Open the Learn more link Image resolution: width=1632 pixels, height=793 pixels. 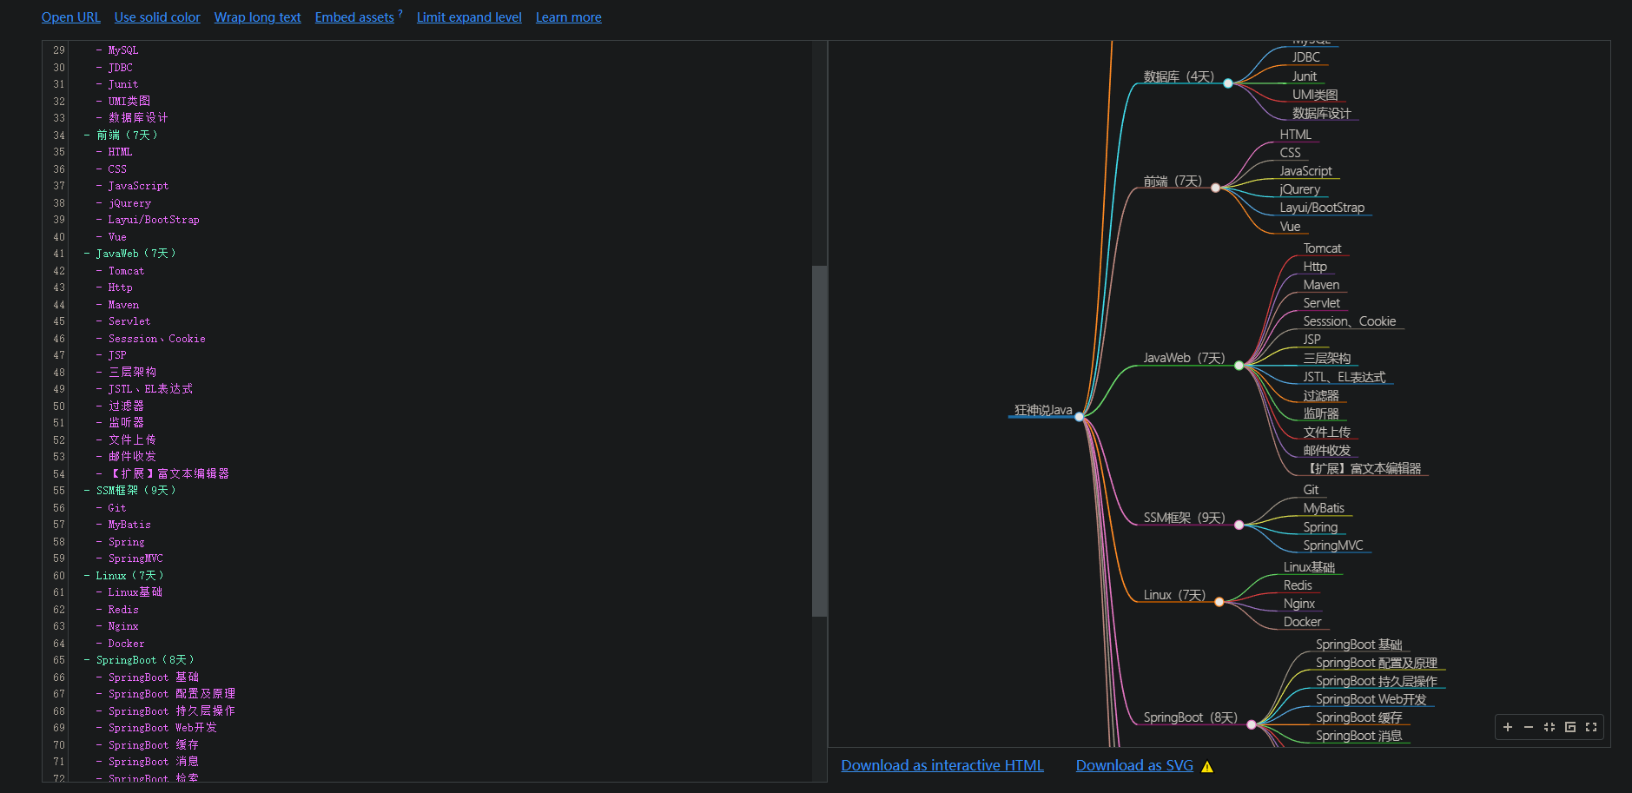(569, 17)
